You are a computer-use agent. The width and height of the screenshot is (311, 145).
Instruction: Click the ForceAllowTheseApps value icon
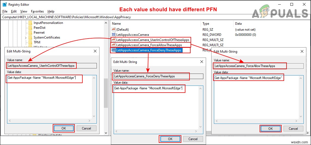pyautogui.click(x=113, y=45)
